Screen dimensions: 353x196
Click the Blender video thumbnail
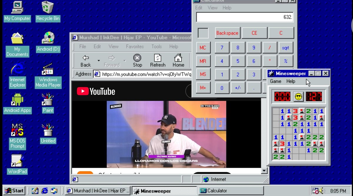click(x=166, y=134)
